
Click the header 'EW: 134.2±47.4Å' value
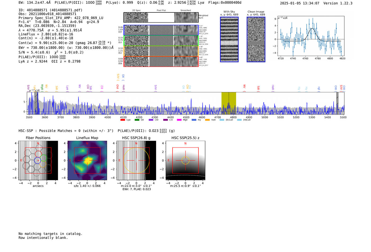point(34,3)
